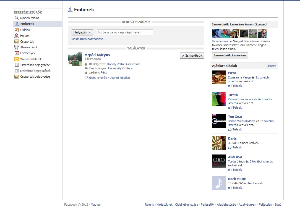Image resolution: width=300 pixels, height=220 pixels.
Task: Click the Összes link in Ajánlott oldalak
Action: tap(271, 66)
